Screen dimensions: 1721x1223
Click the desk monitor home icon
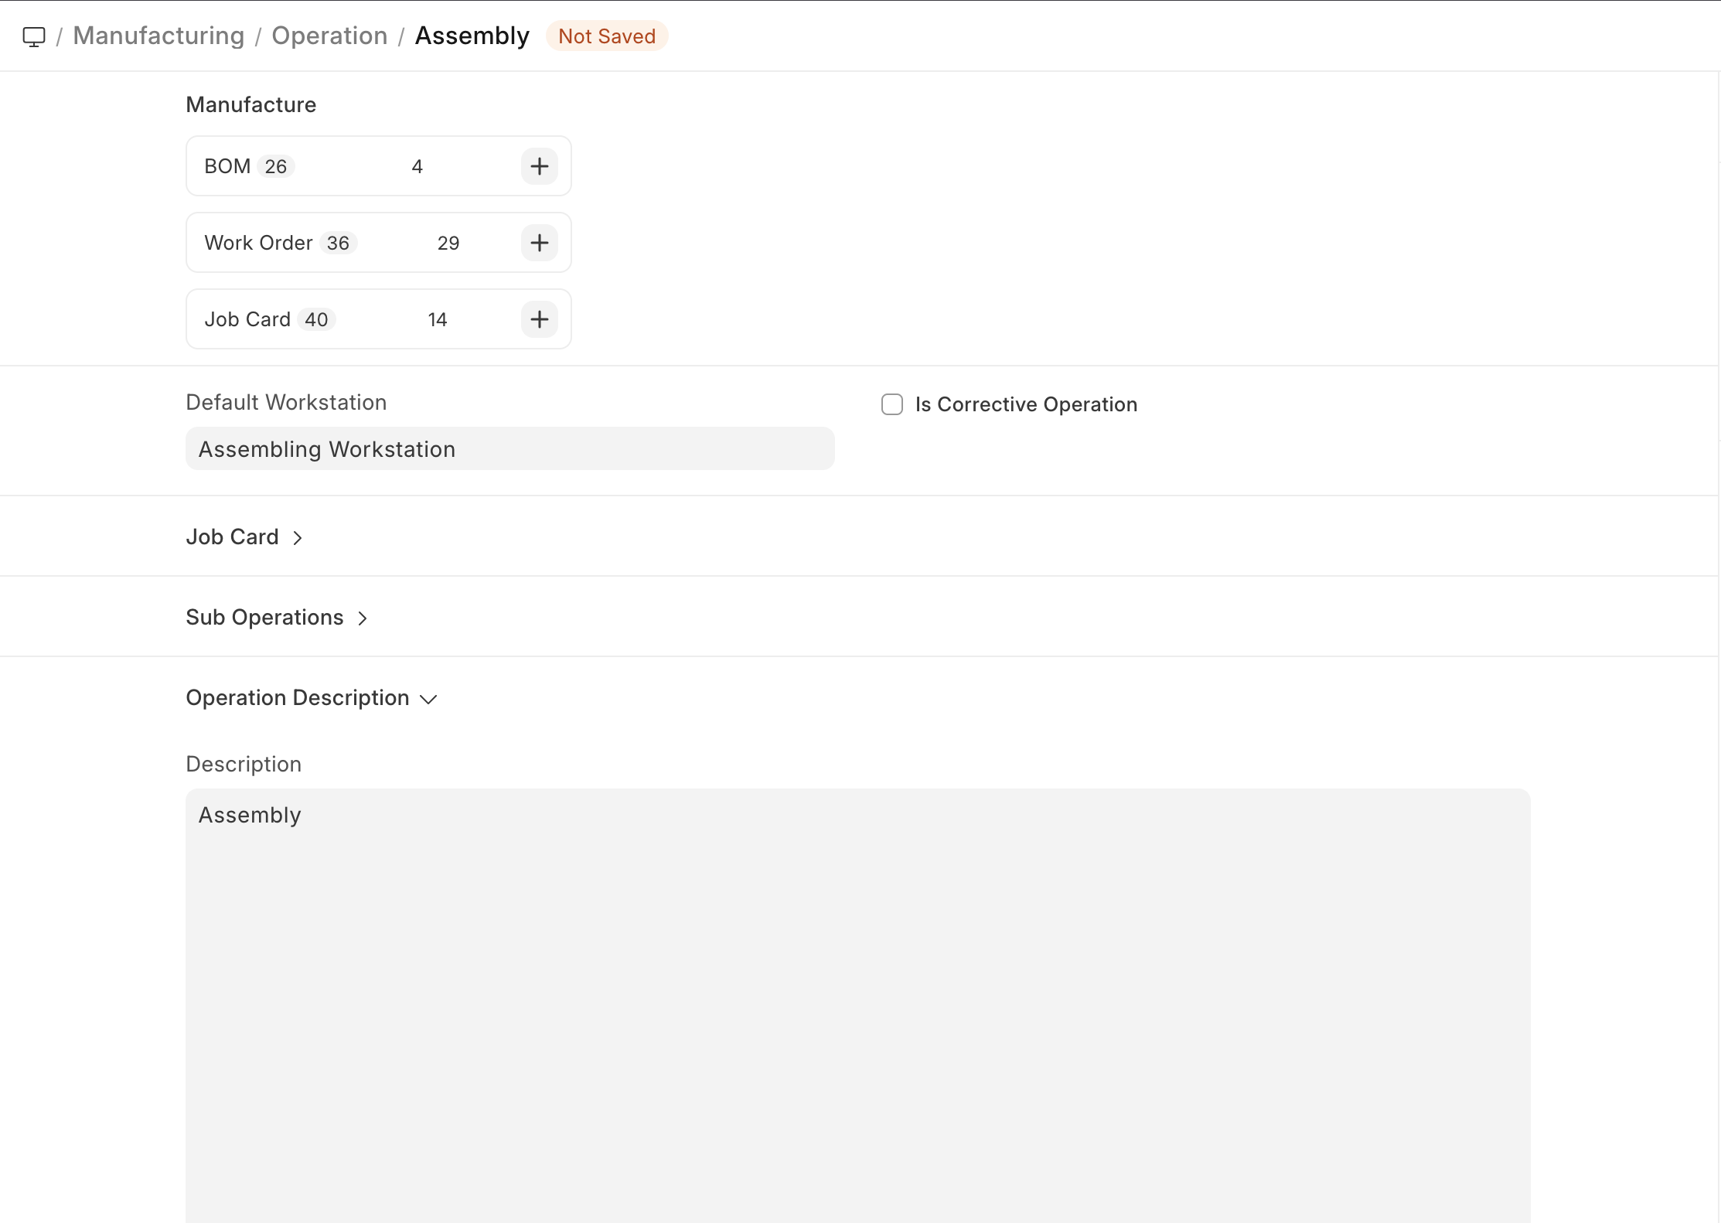(34, 36)
